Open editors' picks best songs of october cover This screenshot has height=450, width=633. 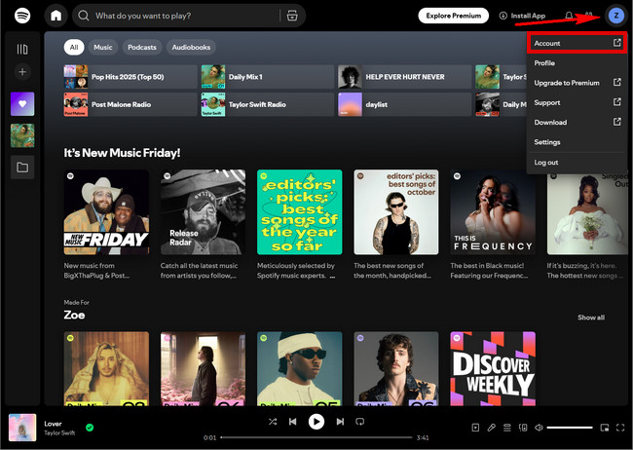pos(396,212)
